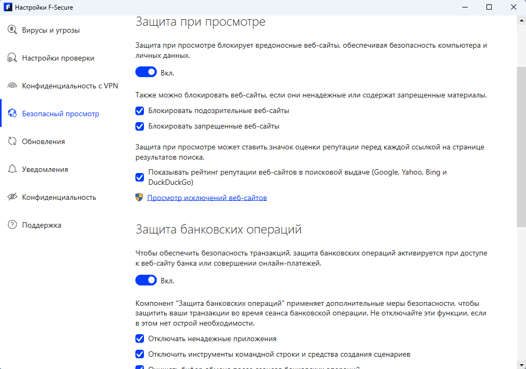Click the Вкл. label under banking protection
The width and height of the screenshot is (526, 369).
click(167, 281)
